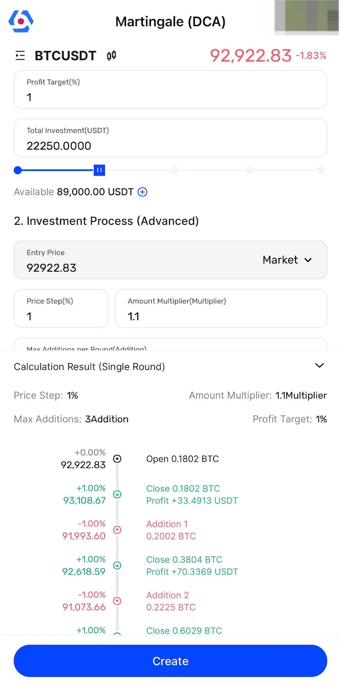Tap the plus icon to add USDT funds

[x=143, y=192]
